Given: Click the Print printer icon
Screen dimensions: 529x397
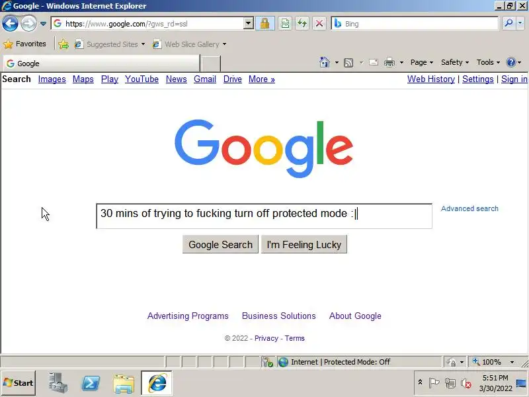Looking at the screenshot, I should point(389,62).
